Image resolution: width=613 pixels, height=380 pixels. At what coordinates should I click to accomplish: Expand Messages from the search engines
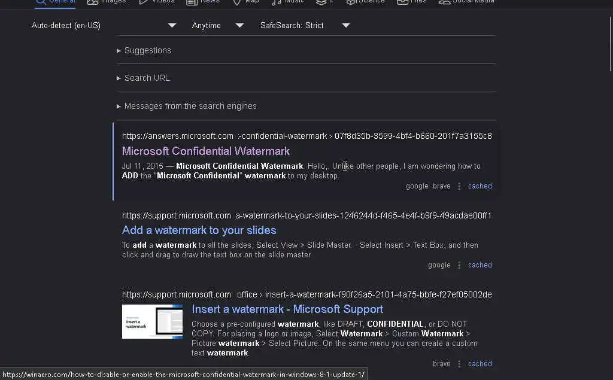(187, 106)
